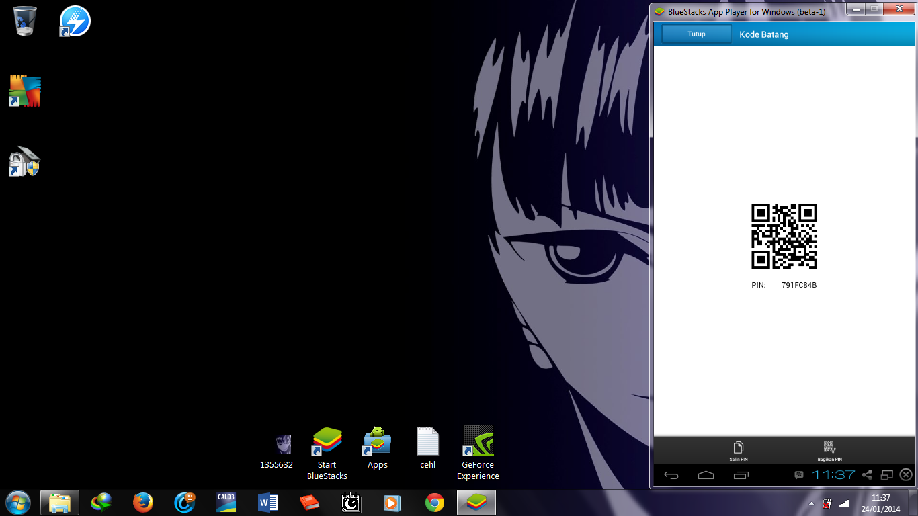Open the orange play media player icon

pos(393,503)
